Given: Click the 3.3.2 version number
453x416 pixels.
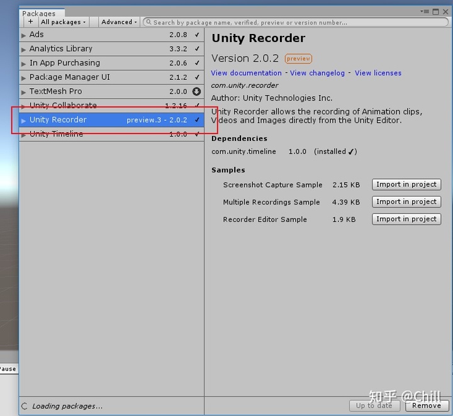Looking at the screenshot, I should pyautogui.click(x=178, y=49).
